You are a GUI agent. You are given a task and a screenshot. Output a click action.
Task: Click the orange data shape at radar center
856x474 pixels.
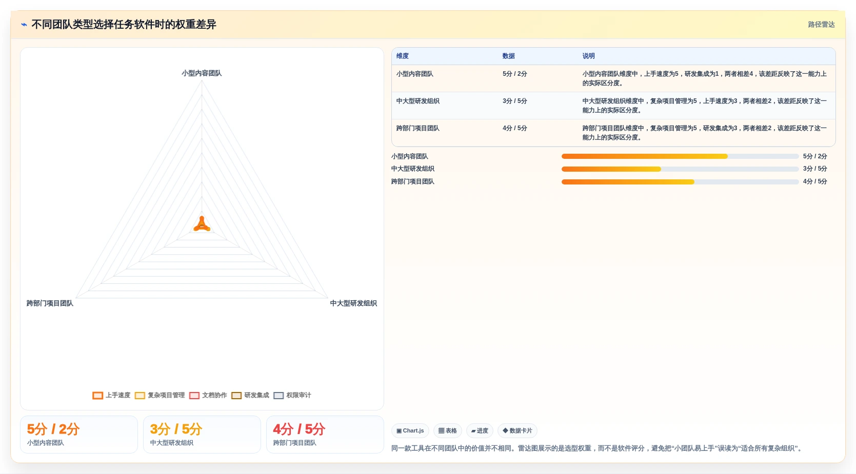(x=202, y=224)
